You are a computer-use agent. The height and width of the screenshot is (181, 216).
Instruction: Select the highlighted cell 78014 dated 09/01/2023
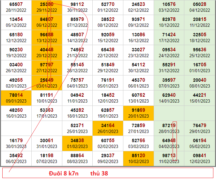click(x=16, y=98)
